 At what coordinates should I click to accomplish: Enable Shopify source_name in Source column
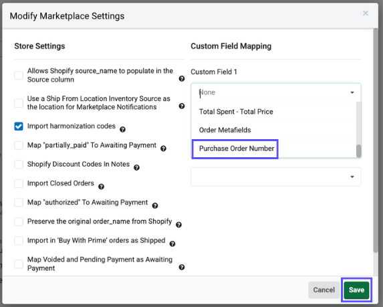pyautogui.click(x=19, y=76)
